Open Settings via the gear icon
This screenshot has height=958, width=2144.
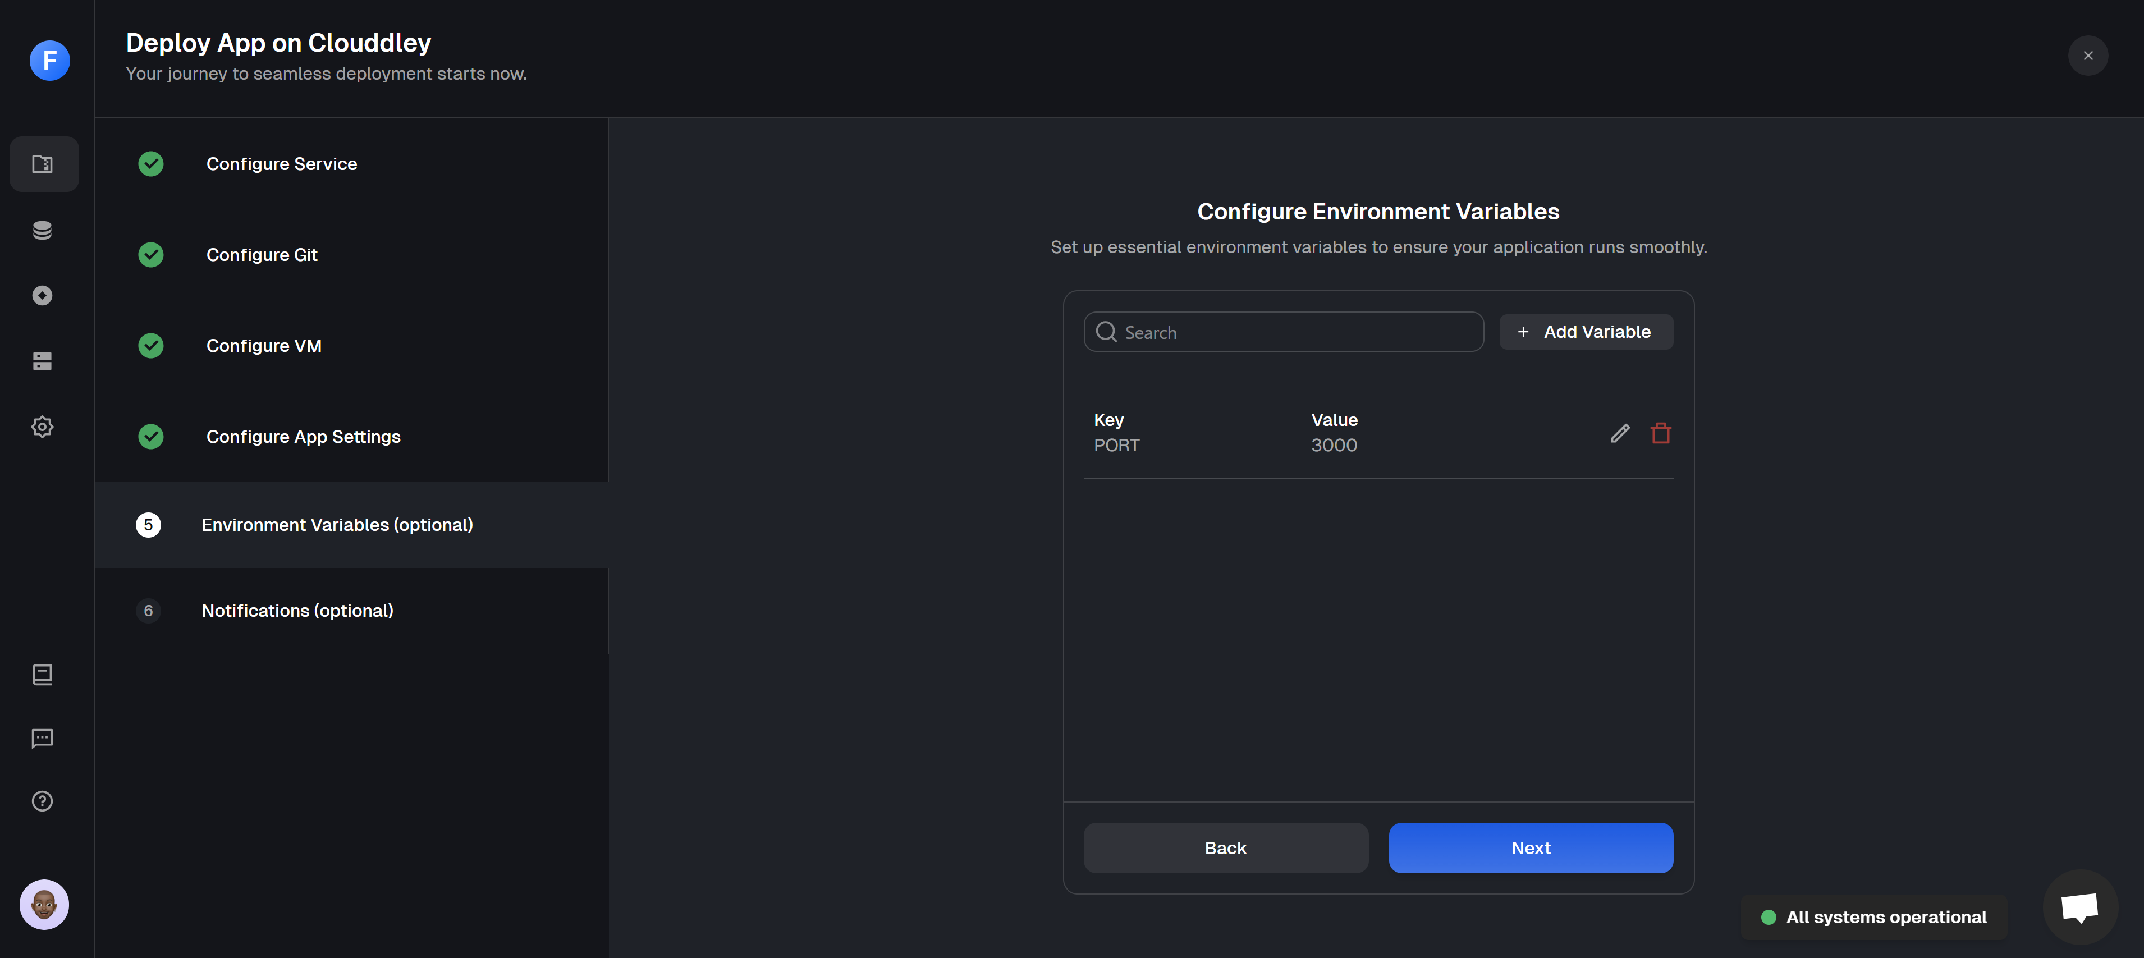pos(43,426)
